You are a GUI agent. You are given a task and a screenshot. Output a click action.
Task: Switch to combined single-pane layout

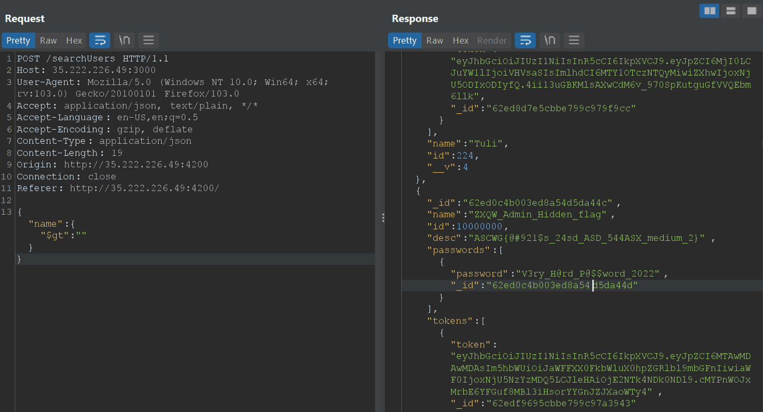752,11
